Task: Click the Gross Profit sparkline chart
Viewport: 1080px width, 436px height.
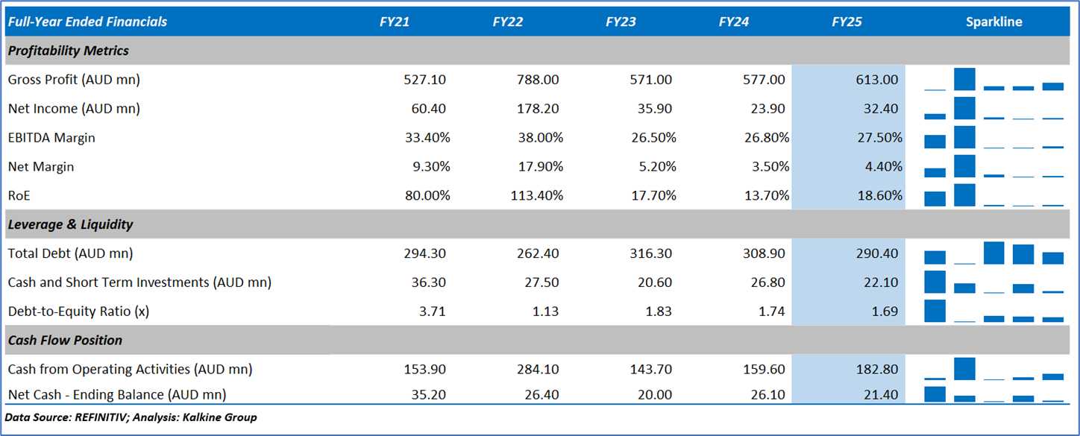Action: [993, 79]
